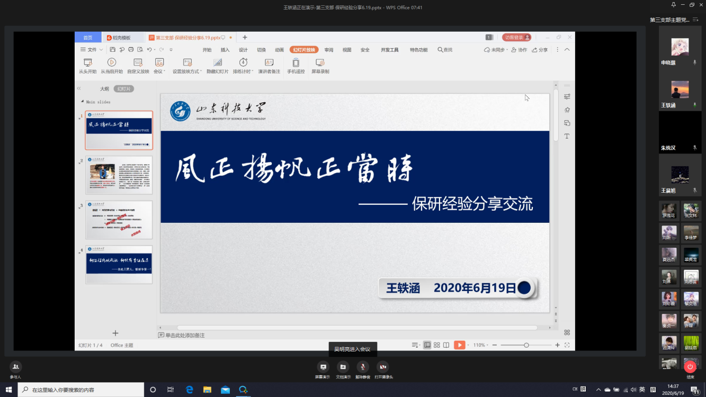Switch to the 大纲 outline tab
The width and height of the screenshot is (706, 397).
point(104,89)
